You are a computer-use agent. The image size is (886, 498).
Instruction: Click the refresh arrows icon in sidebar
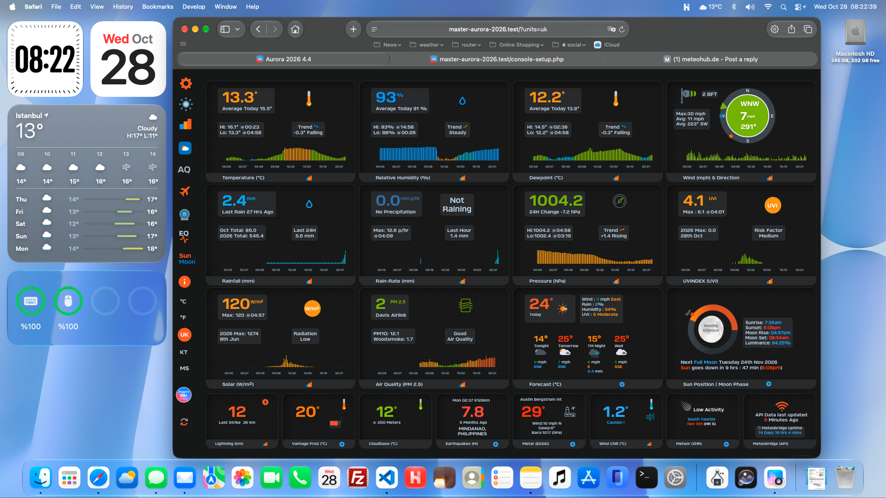coord(184,422)
